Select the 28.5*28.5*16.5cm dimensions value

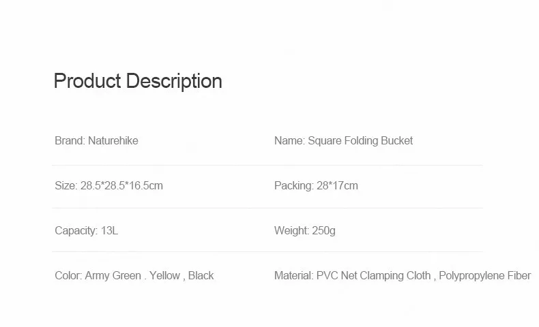pyautogui.click(x=121, y=186)
